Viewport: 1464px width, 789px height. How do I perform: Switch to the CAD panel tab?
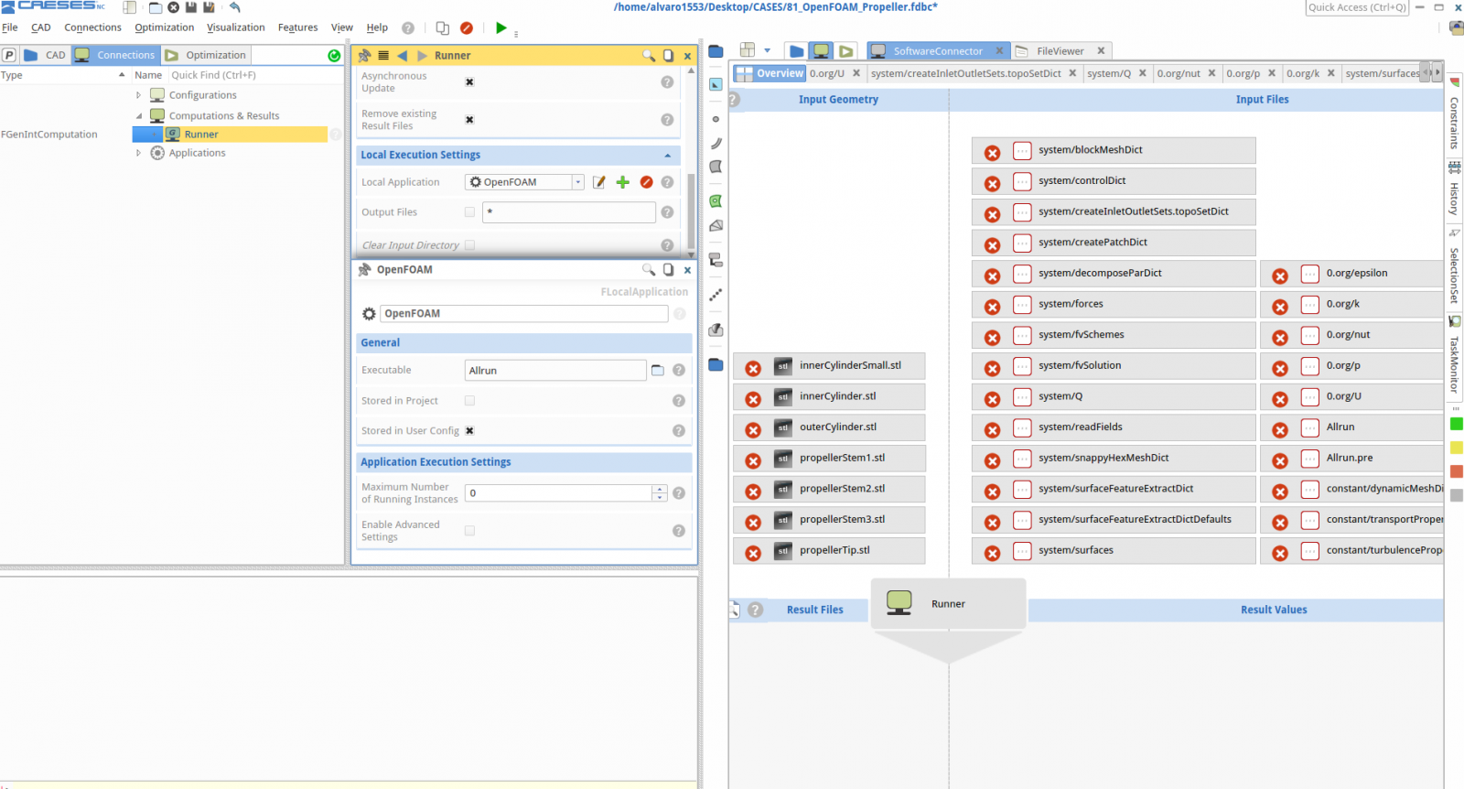[x=45, y=55]
